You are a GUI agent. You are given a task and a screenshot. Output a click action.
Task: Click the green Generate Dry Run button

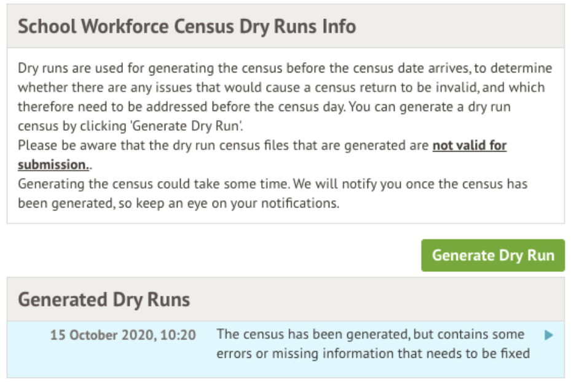tap(492, 255)
